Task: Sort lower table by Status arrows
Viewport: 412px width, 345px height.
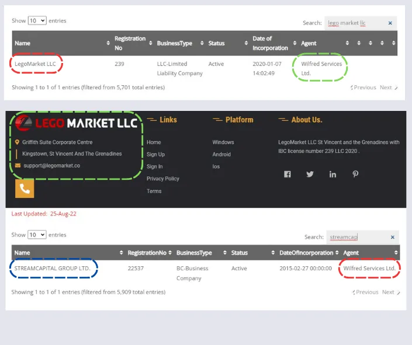Action: tap(273, 253)
